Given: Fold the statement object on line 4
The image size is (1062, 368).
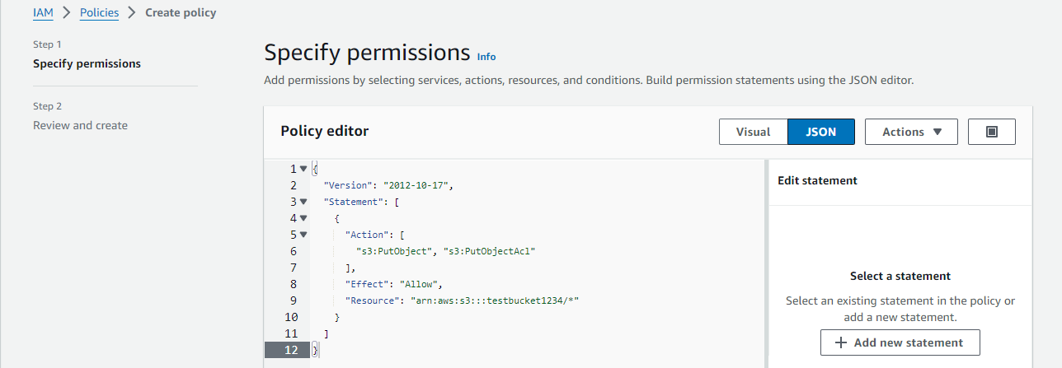Looking at the screenshot, I should 303,218.
